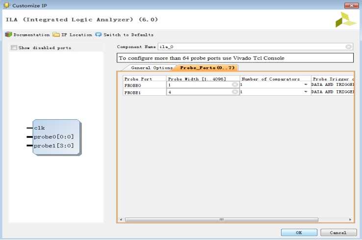Switch to the General Options tab
Image resolution: width=362 pixels, height=240 pixels.
tap(152, 68)
